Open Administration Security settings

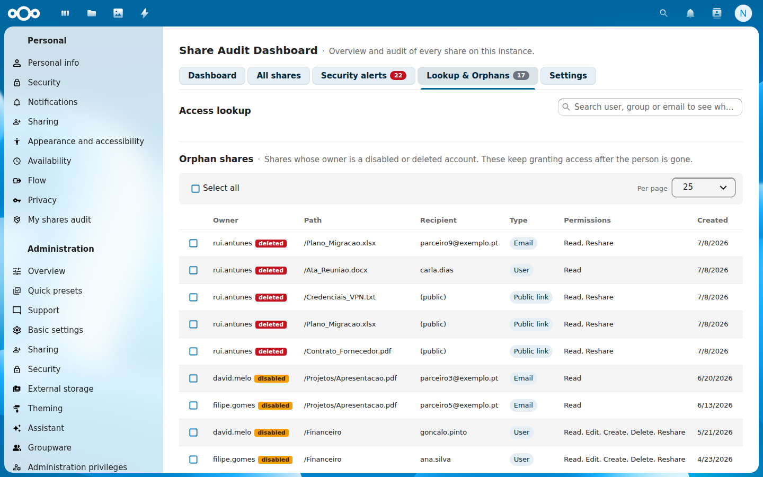coord(84,369)
